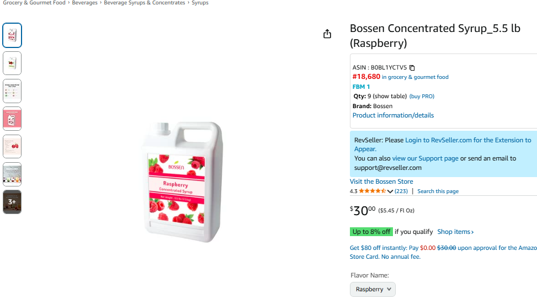Copy the ASIN using the copy icon
This screenshot has width=537, height=299.
412,68
